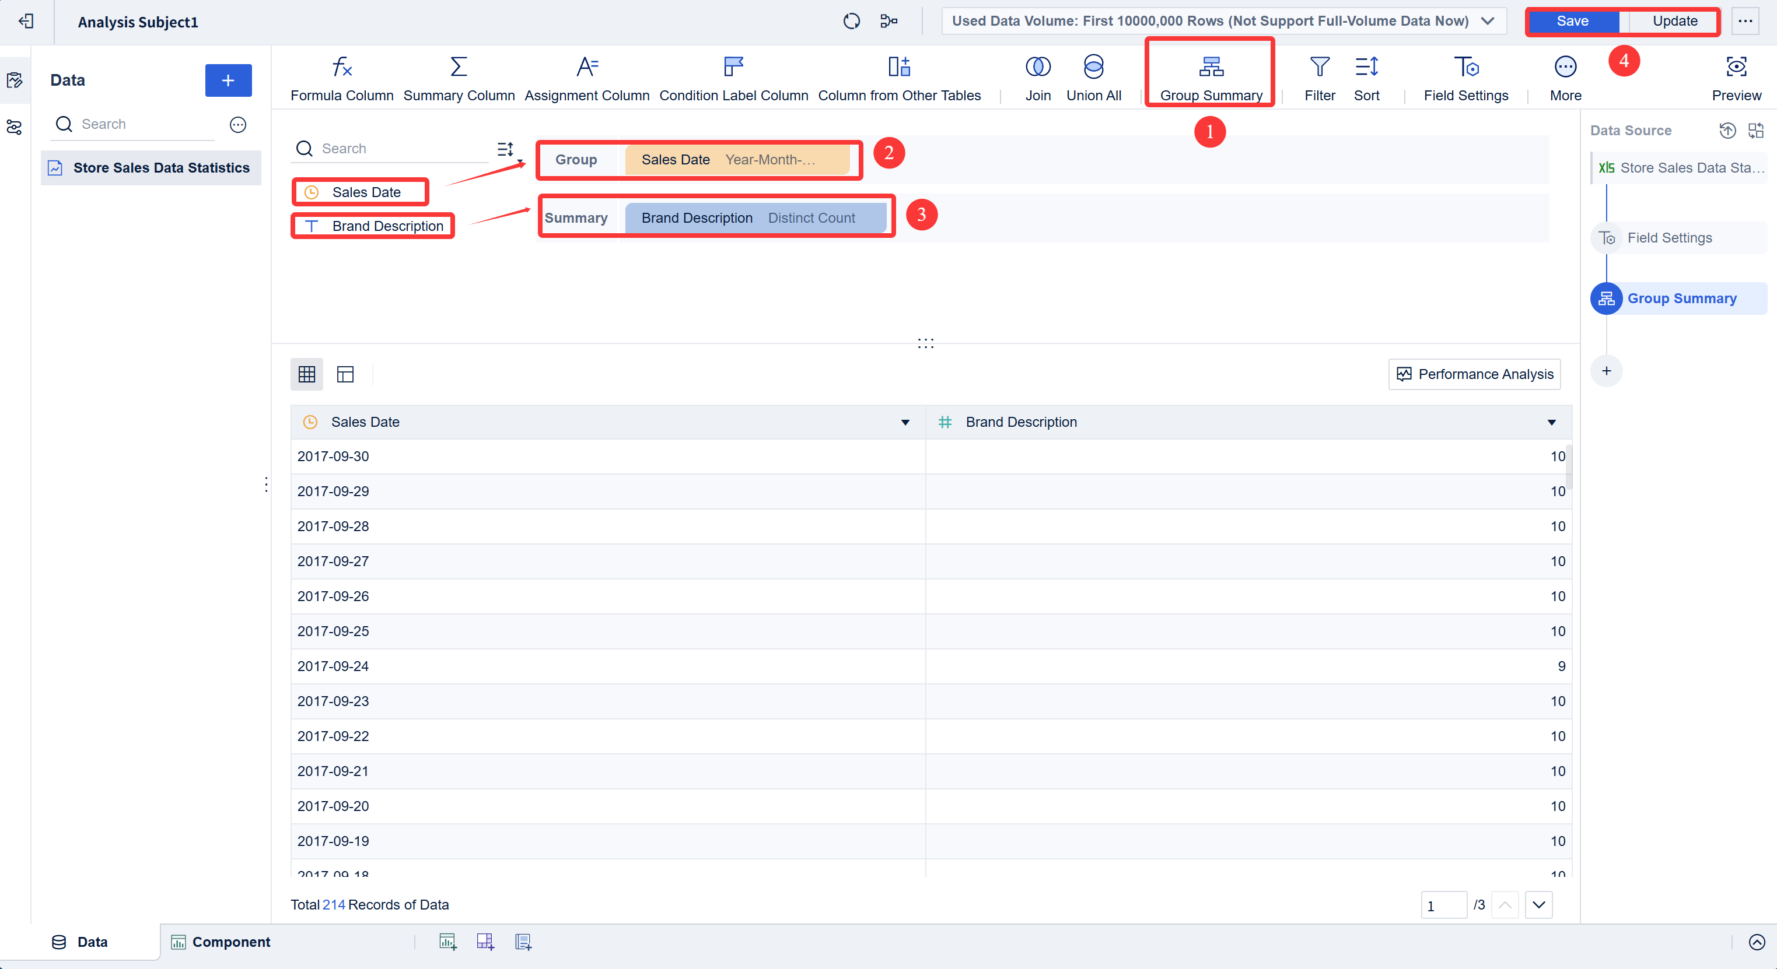Toggle field list sort order icon

[x=506, y=149]
